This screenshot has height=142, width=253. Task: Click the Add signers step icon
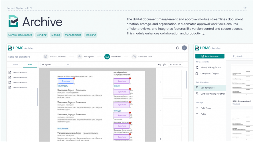pos(80,57)
